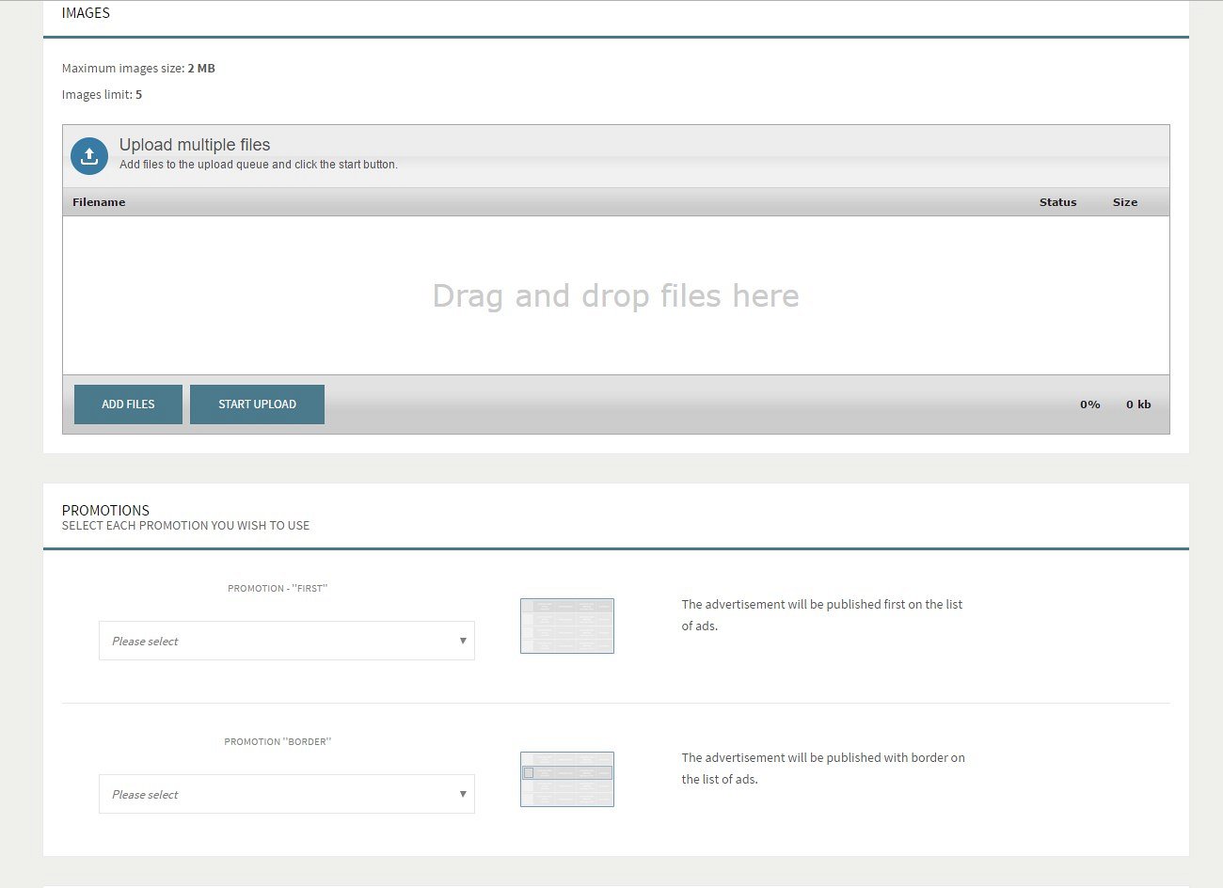Click the PROMOTIONS section heading
Viewport: 1223px width, 888px height.
pyautogui.click(x=105, y=510)
